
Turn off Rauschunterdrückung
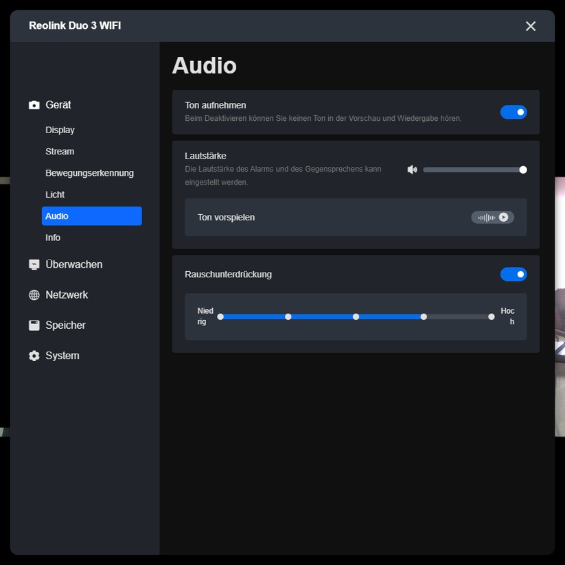click(514, 274)
